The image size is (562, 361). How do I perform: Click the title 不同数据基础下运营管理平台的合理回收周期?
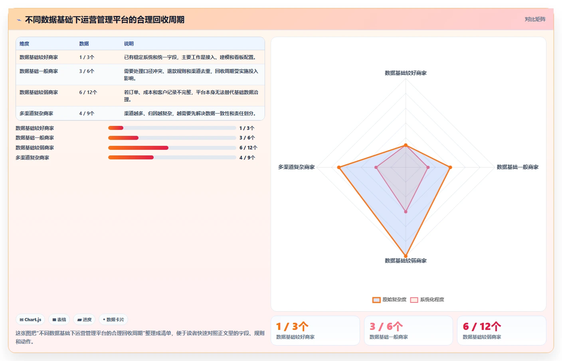(105, 20)
